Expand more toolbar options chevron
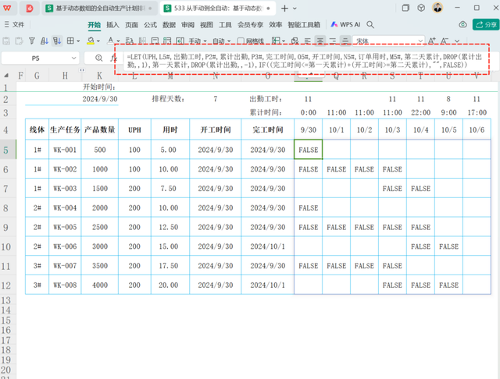Image resolution: width=500 pixels, height=379 pixels. [x=457, y=41]
